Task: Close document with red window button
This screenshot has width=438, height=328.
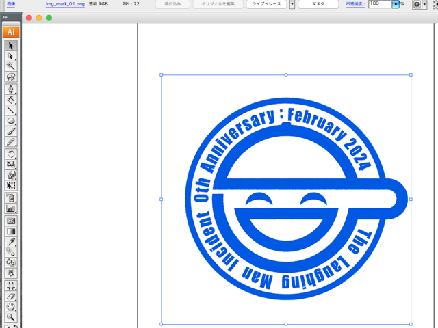Action: (29, 18)
